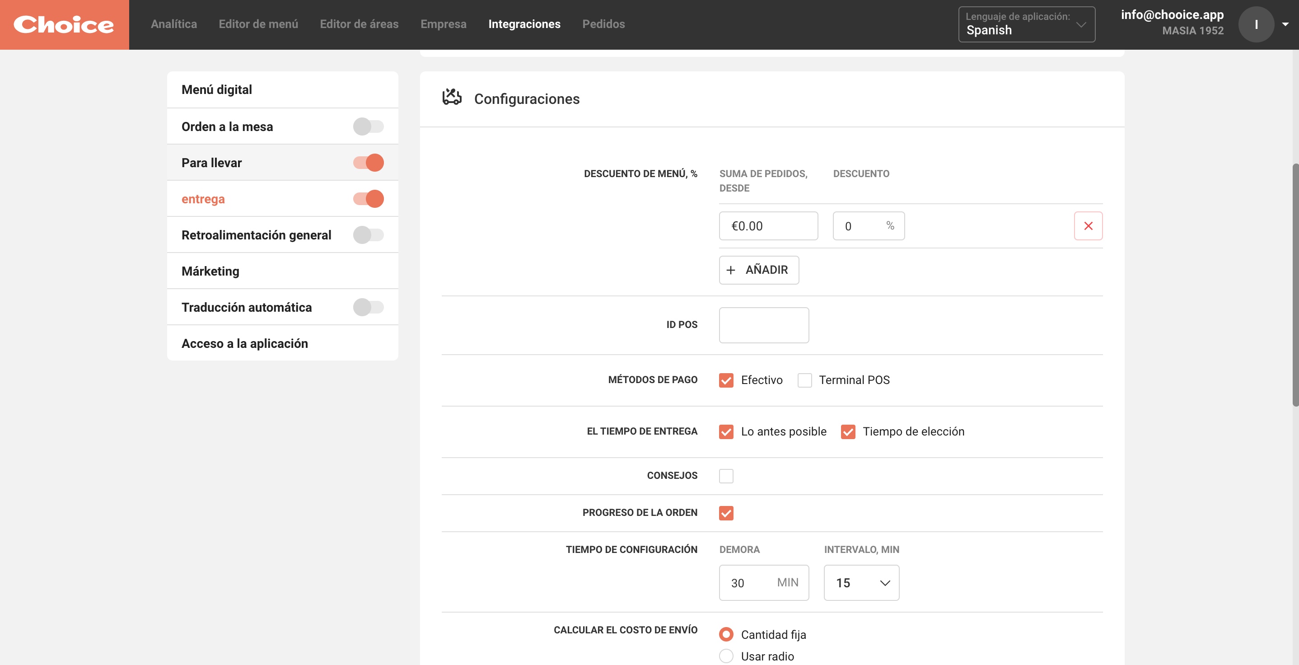This screenshot has width=1299, height=665.
Task: Click the delete discount row icon
Action: click(x=1089, y=225)
